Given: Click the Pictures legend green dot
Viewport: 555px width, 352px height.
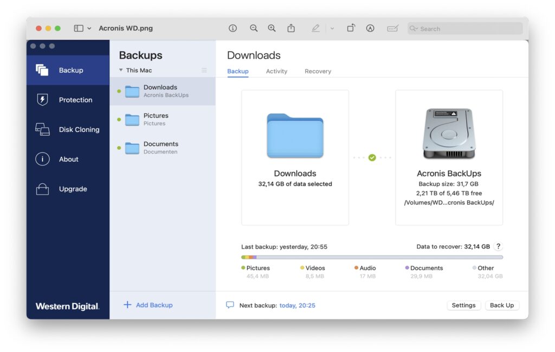Looking at the screenshot, I should [x=243, y=268].
